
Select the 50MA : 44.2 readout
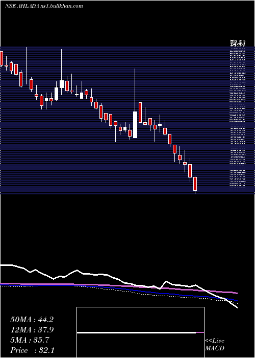tap(32, 320)
